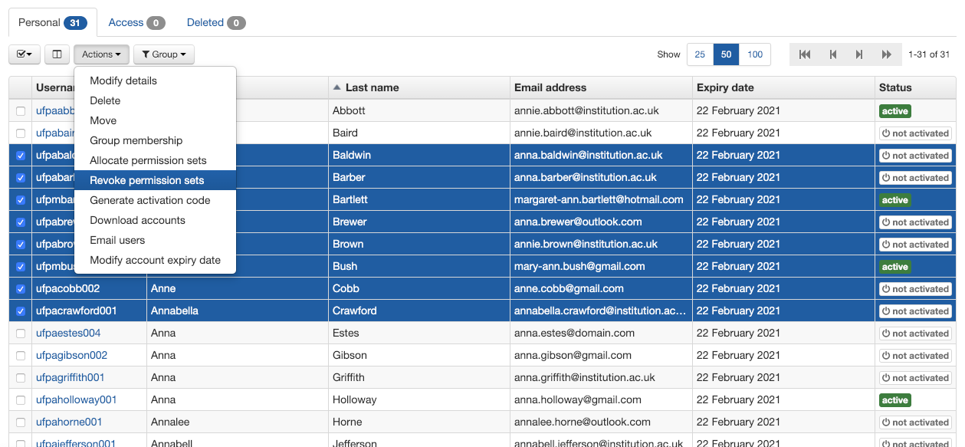
Task: Open the Actions dropdown
Action: pos(100,54)
